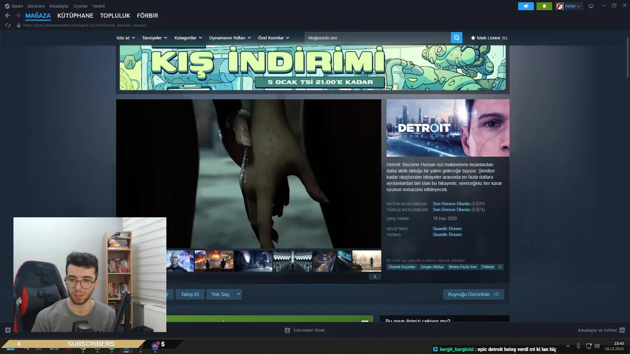Go back with the browser back arrow
Image resolution: width=630 pixels, height=354 pixels.
coord(7,16)
